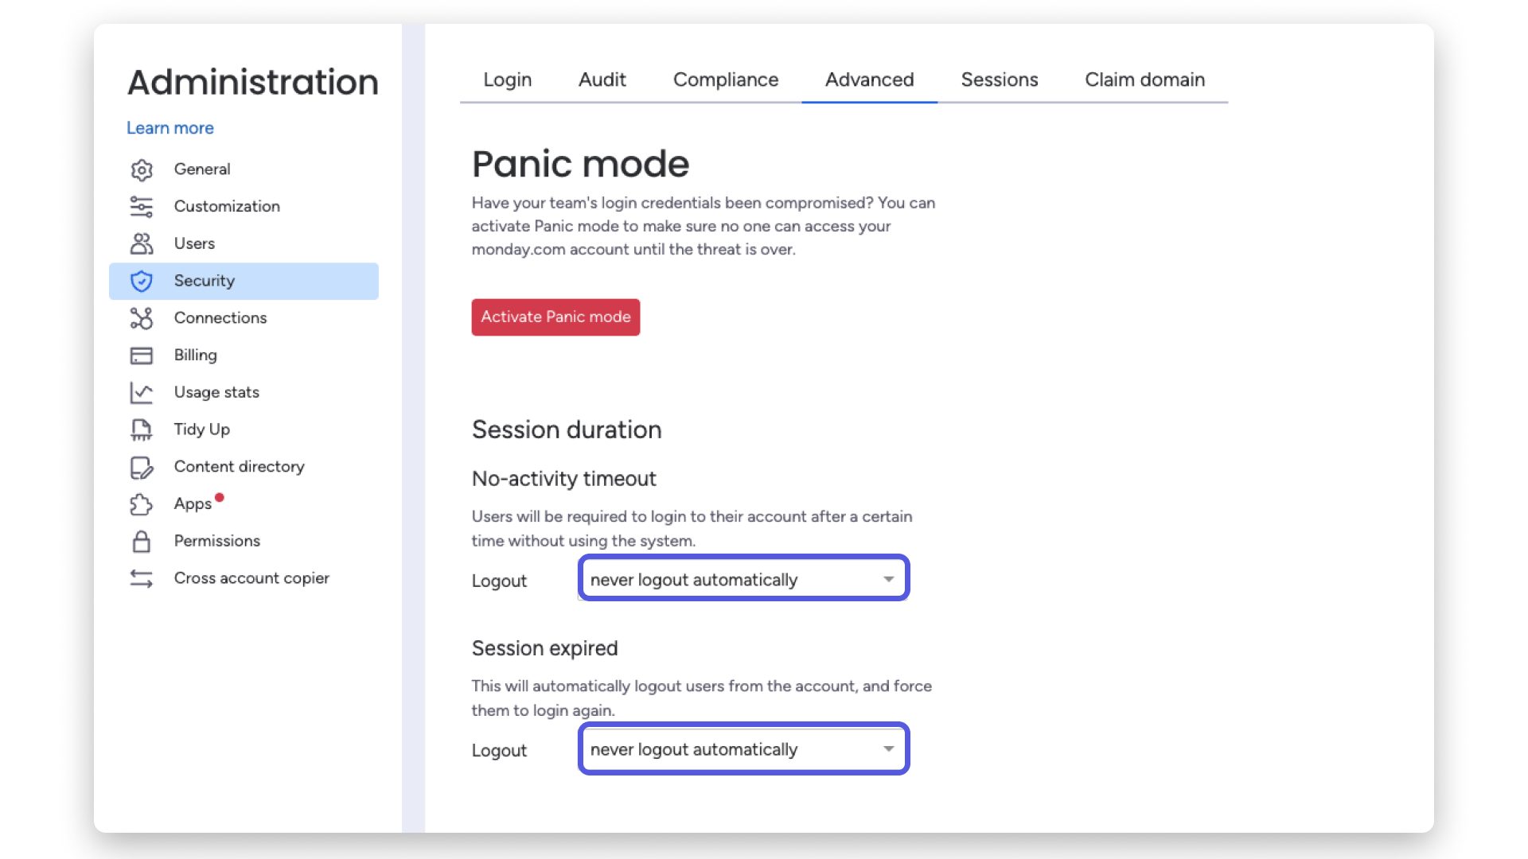Open the Audit tab
The width and height of the screenshot is (1528, 859).
point(602,80)
